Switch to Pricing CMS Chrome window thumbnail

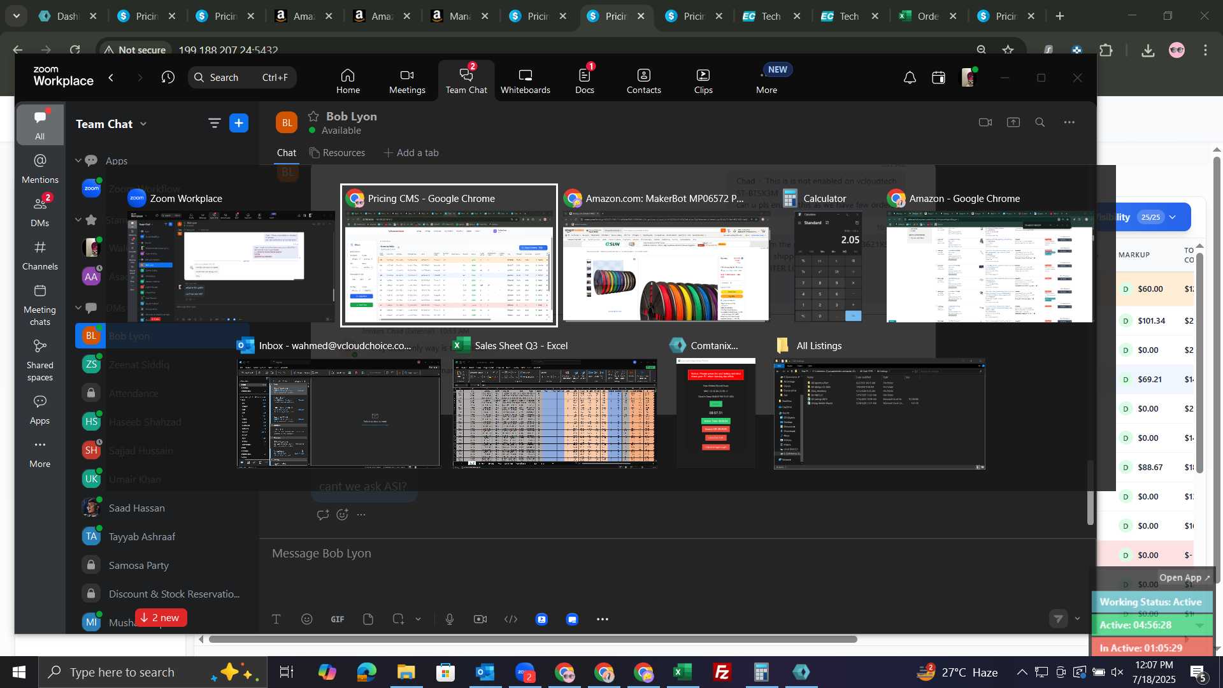point(449,255)
